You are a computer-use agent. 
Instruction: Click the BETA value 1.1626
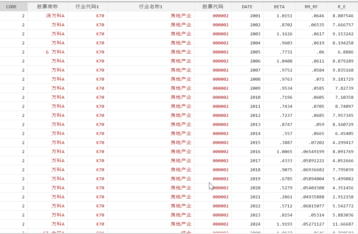279,34
